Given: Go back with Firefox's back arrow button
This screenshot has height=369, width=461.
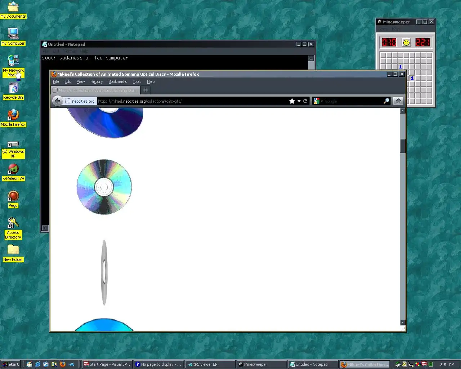Looking at the screenshot, I should [57, 101].
